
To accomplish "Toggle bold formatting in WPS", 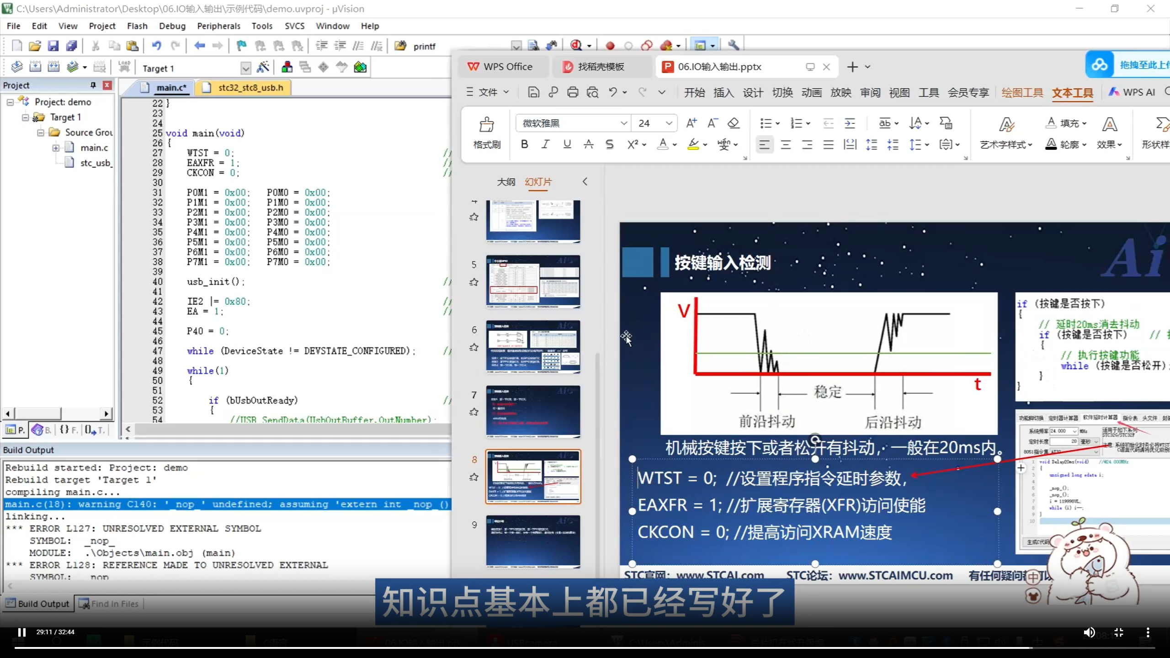I will pos(524,144).
